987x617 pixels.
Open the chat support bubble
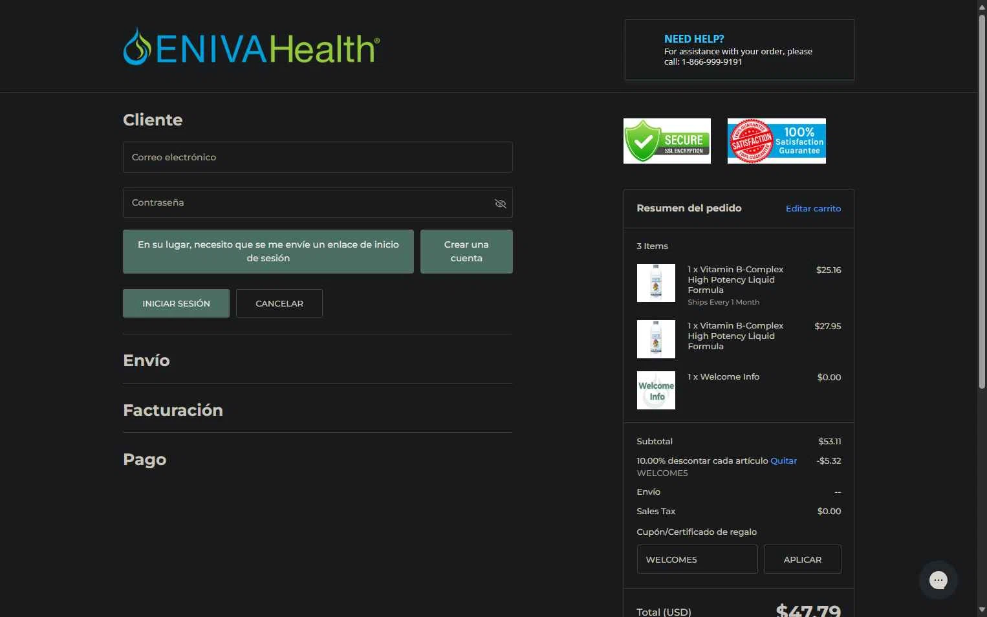[x=938, y=579]
